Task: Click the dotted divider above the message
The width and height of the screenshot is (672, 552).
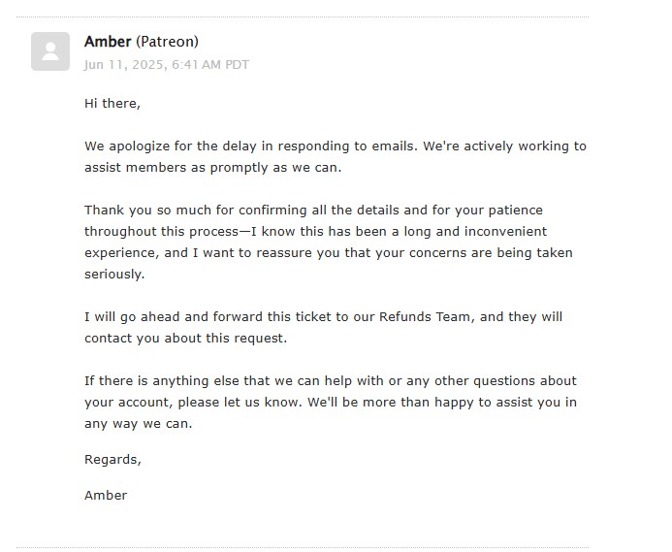Action: click(x=303, y=17)
